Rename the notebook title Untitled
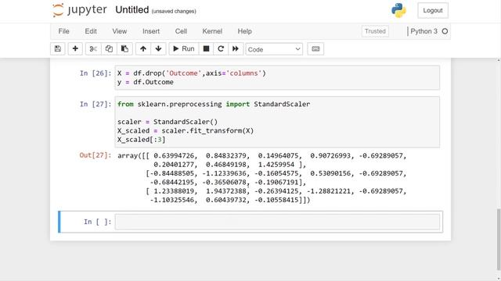The image size is (501, 281). (132, 10)
